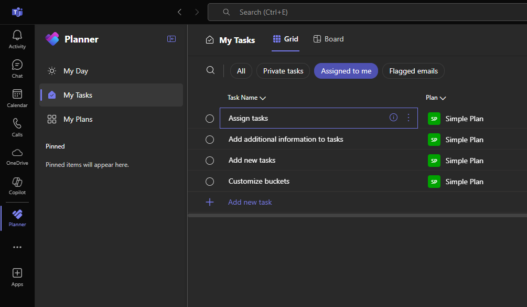Image resolution: width=527 pixels, height=307 pixels.
Task: Click the search magnifier in task filters
Action: [210, 71]
